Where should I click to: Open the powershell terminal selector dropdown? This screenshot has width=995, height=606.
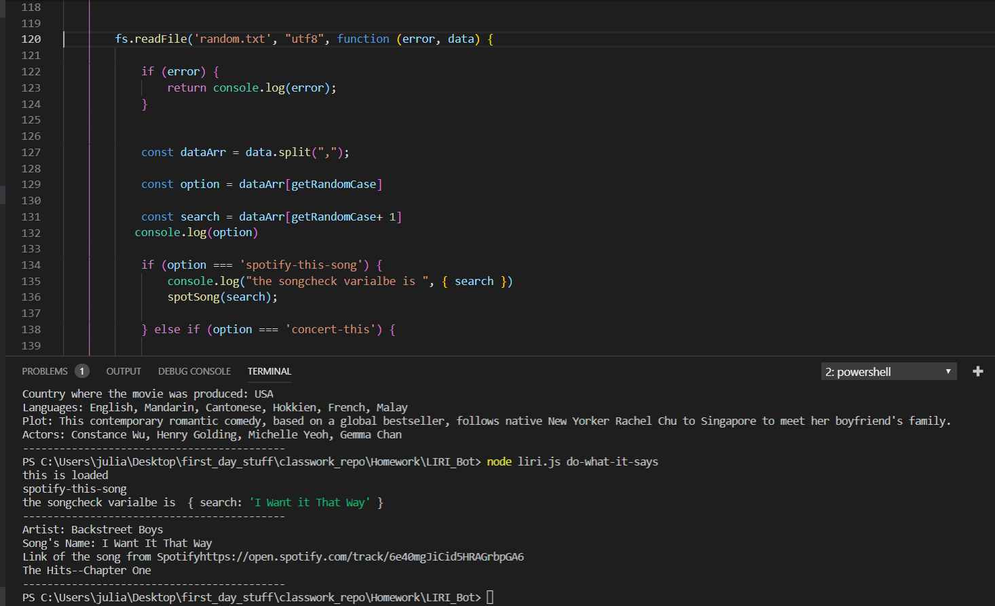pos(888,371)
